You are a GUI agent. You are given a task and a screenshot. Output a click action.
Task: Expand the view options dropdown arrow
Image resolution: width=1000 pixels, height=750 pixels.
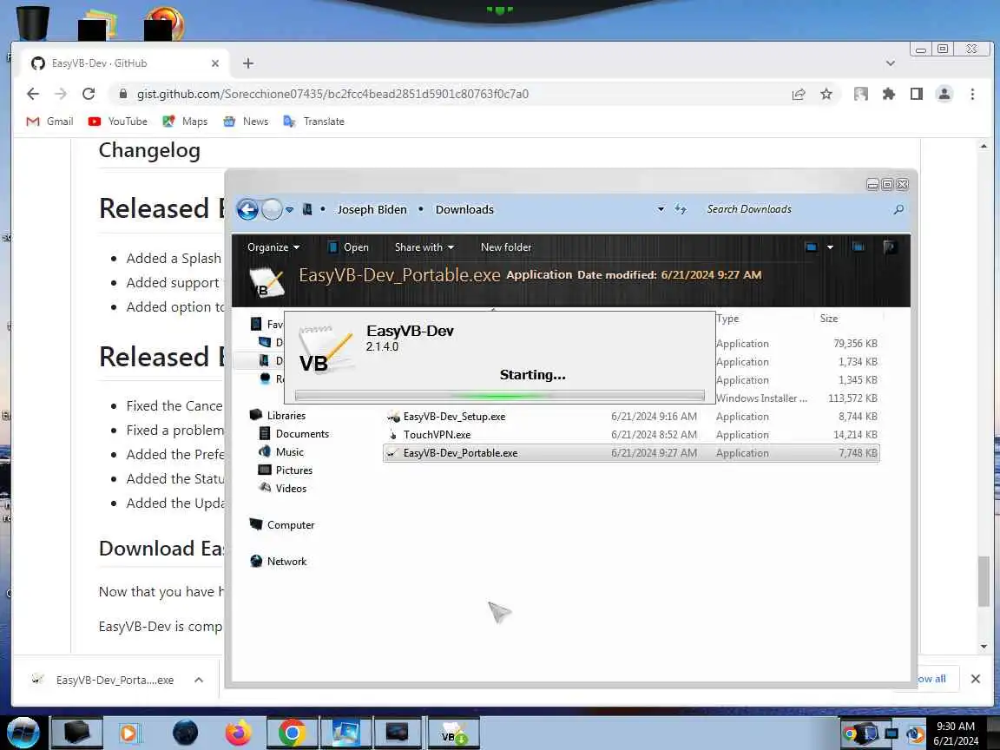[x=830, y=247]
